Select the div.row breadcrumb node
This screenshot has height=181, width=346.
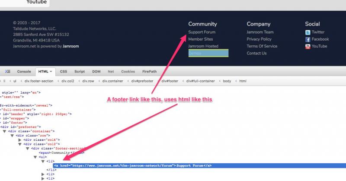click(88, 81)
